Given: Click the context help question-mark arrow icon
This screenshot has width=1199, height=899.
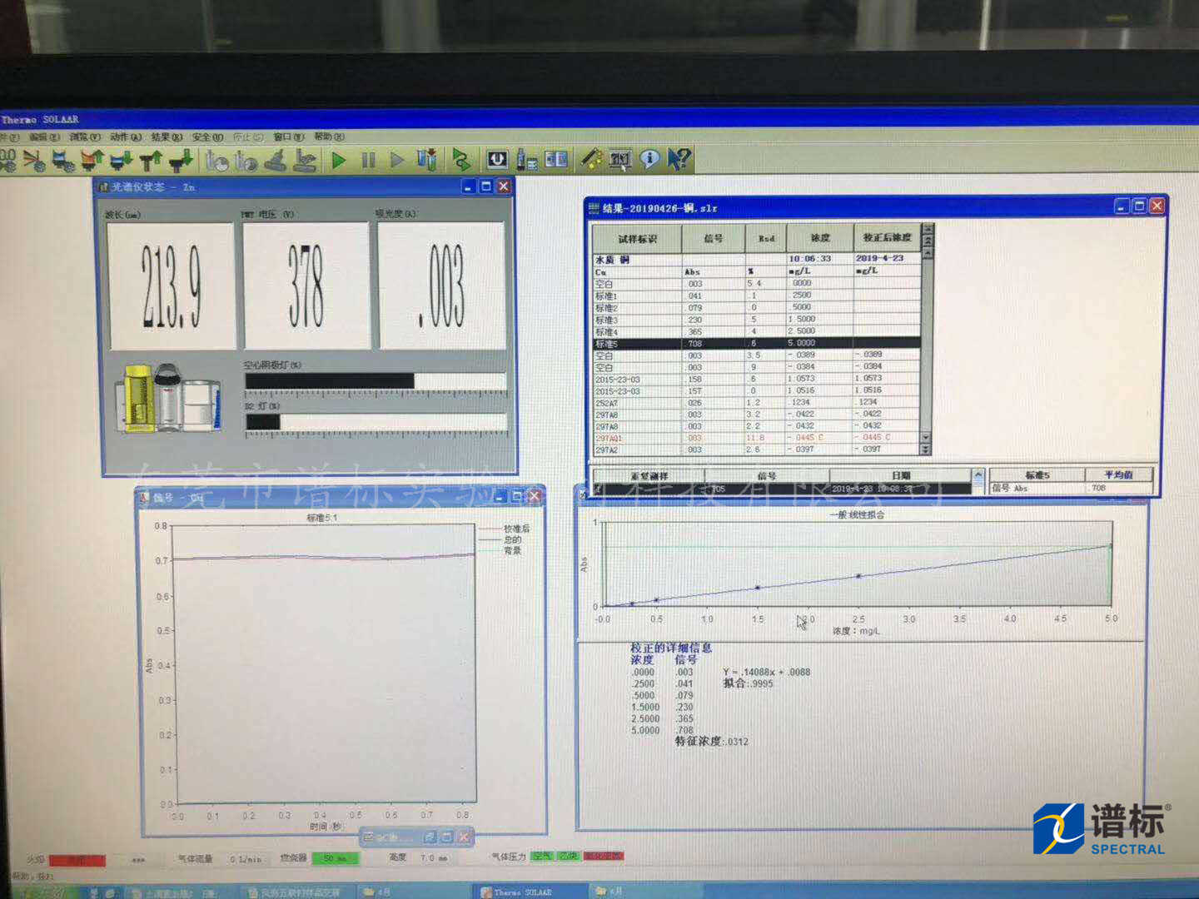Looking at the screenshot, I should [x=679, y=158].
